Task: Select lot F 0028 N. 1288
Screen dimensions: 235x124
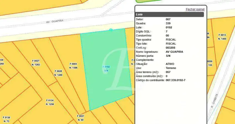Action: tap(58, 73)
